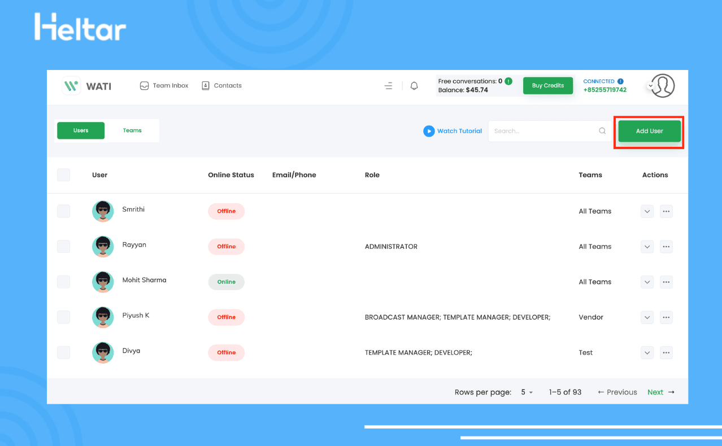
Task: Click into the Search input field
Action: tap(542, 131)
